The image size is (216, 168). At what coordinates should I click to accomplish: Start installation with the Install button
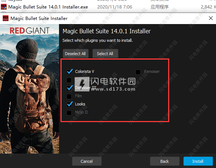[x=198, y=161]
